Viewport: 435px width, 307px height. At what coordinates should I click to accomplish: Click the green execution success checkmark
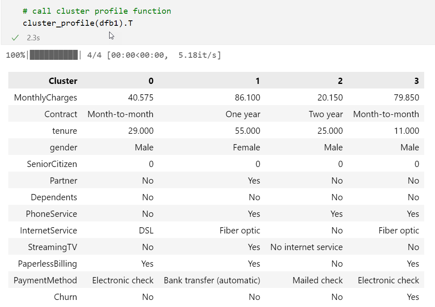(15, 38)
